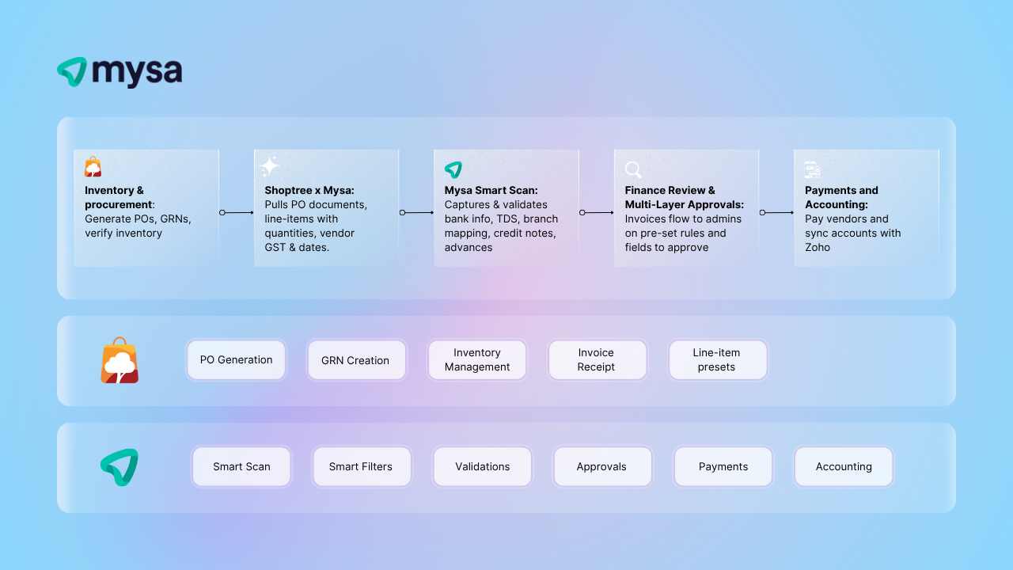This screenshot has height=570, width=1013.
Task: Select the Accounting chip
Action: 844,466
